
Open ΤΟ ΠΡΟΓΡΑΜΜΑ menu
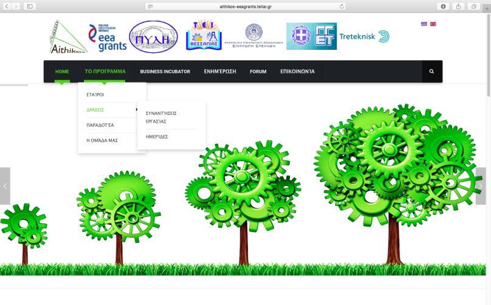105,72
